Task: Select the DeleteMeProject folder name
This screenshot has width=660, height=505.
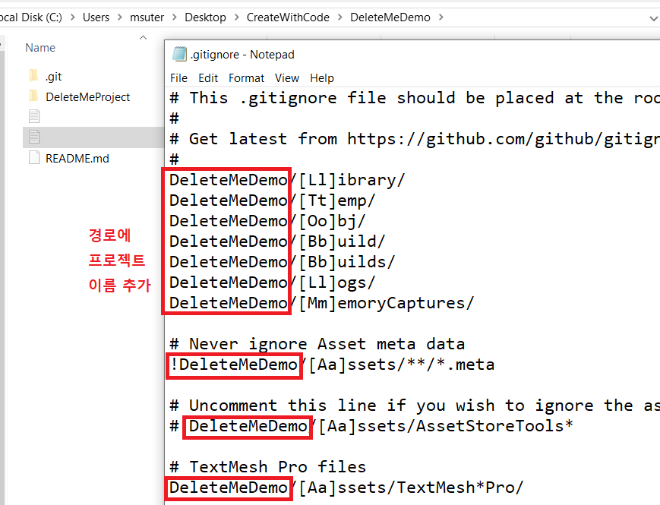Action: (87, 96)
